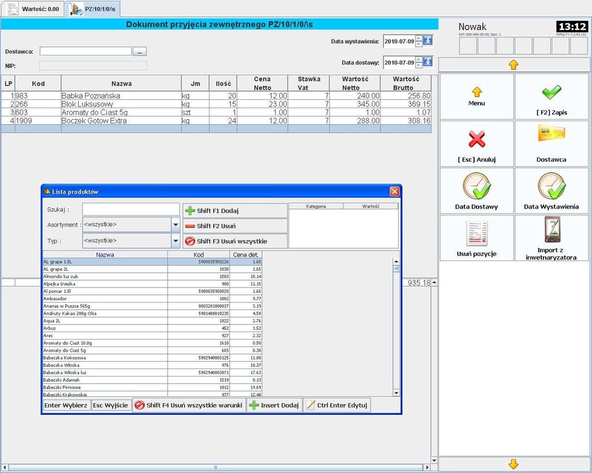The width and height of the screenshot is (592, 473).
Task: Click Shift F3 Usuń wszystkie button
Action: [x=235, y=241]
